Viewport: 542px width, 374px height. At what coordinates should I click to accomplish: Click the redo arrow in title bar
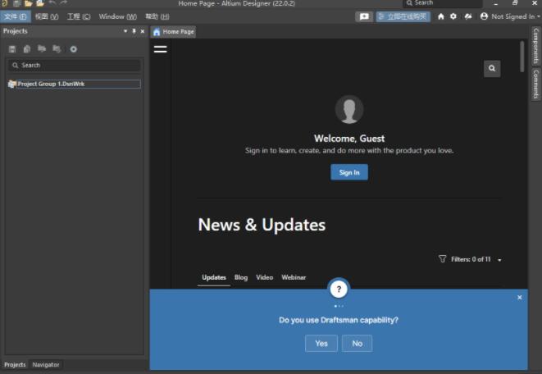coord(64,2)
